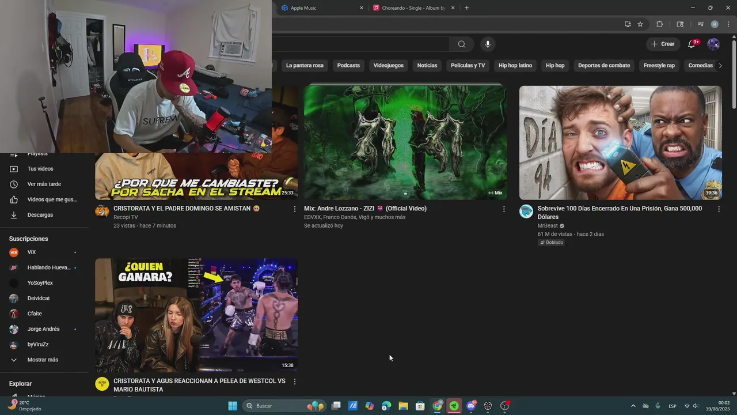This screenshot has width=737, height=415.
Task: Select the Hip hop latino chip
Action: pos(515,66)
